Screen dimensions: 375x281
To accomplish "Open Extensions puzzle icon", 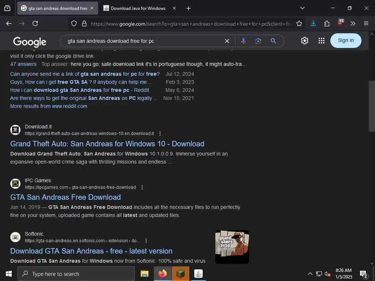I will 327,23.
